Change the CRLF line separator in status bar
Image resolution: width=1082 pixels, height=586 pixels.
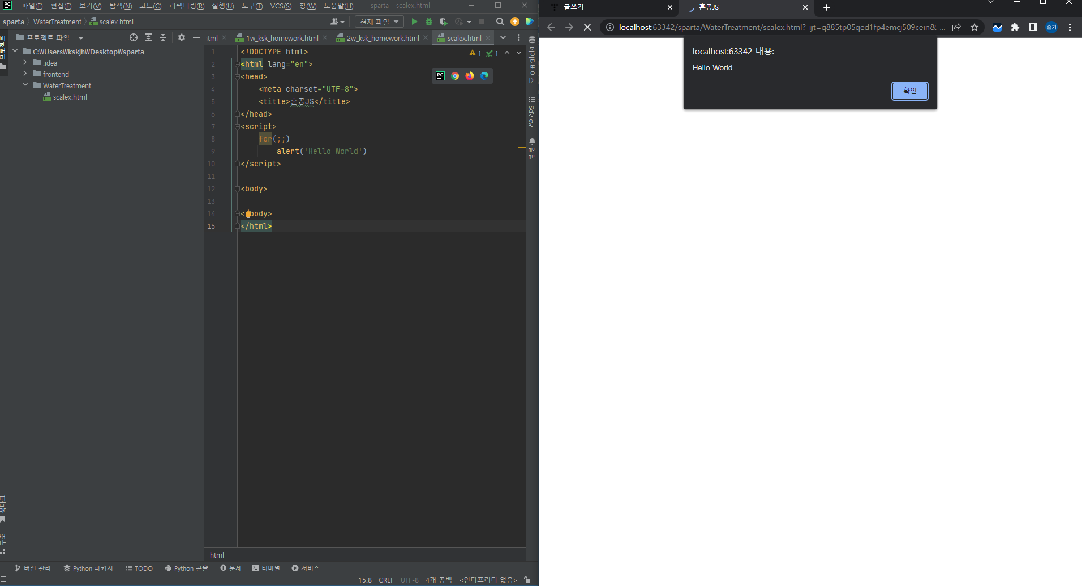tap(386, 580)
